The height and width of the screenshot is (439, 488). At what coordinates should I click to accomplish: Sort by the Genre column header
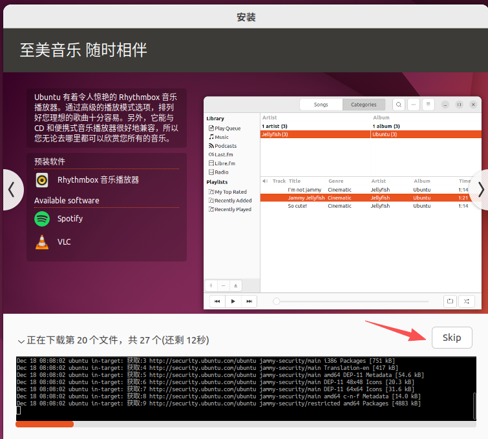click(x=335, y=181)
